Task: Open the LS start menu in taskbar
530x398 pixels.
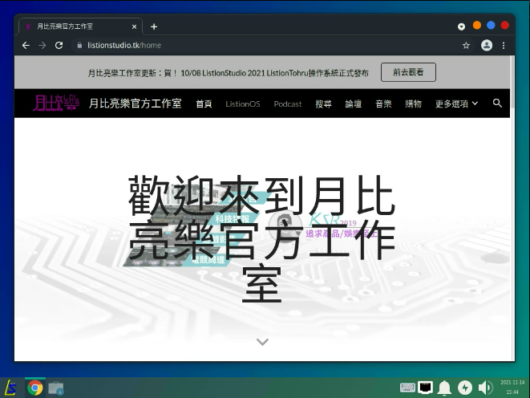Action: point(10,388)
